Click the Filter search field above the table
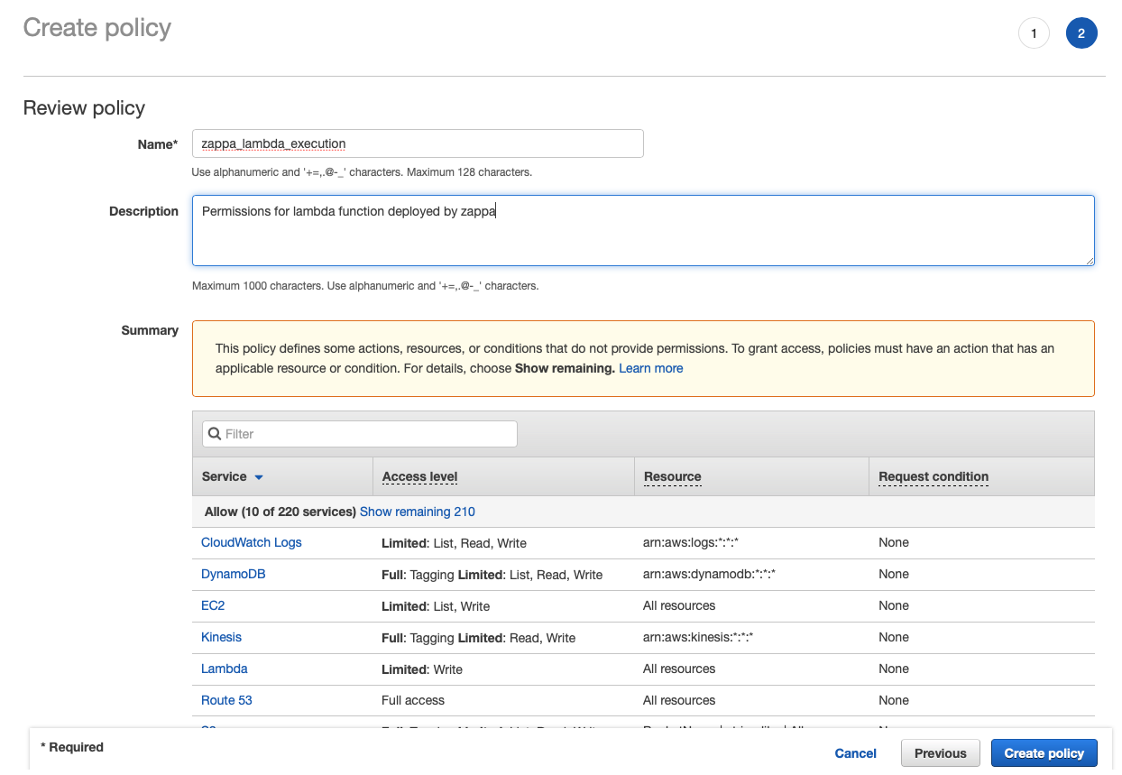The width and height of the screenshot is (1122, 775). point(361,434)
